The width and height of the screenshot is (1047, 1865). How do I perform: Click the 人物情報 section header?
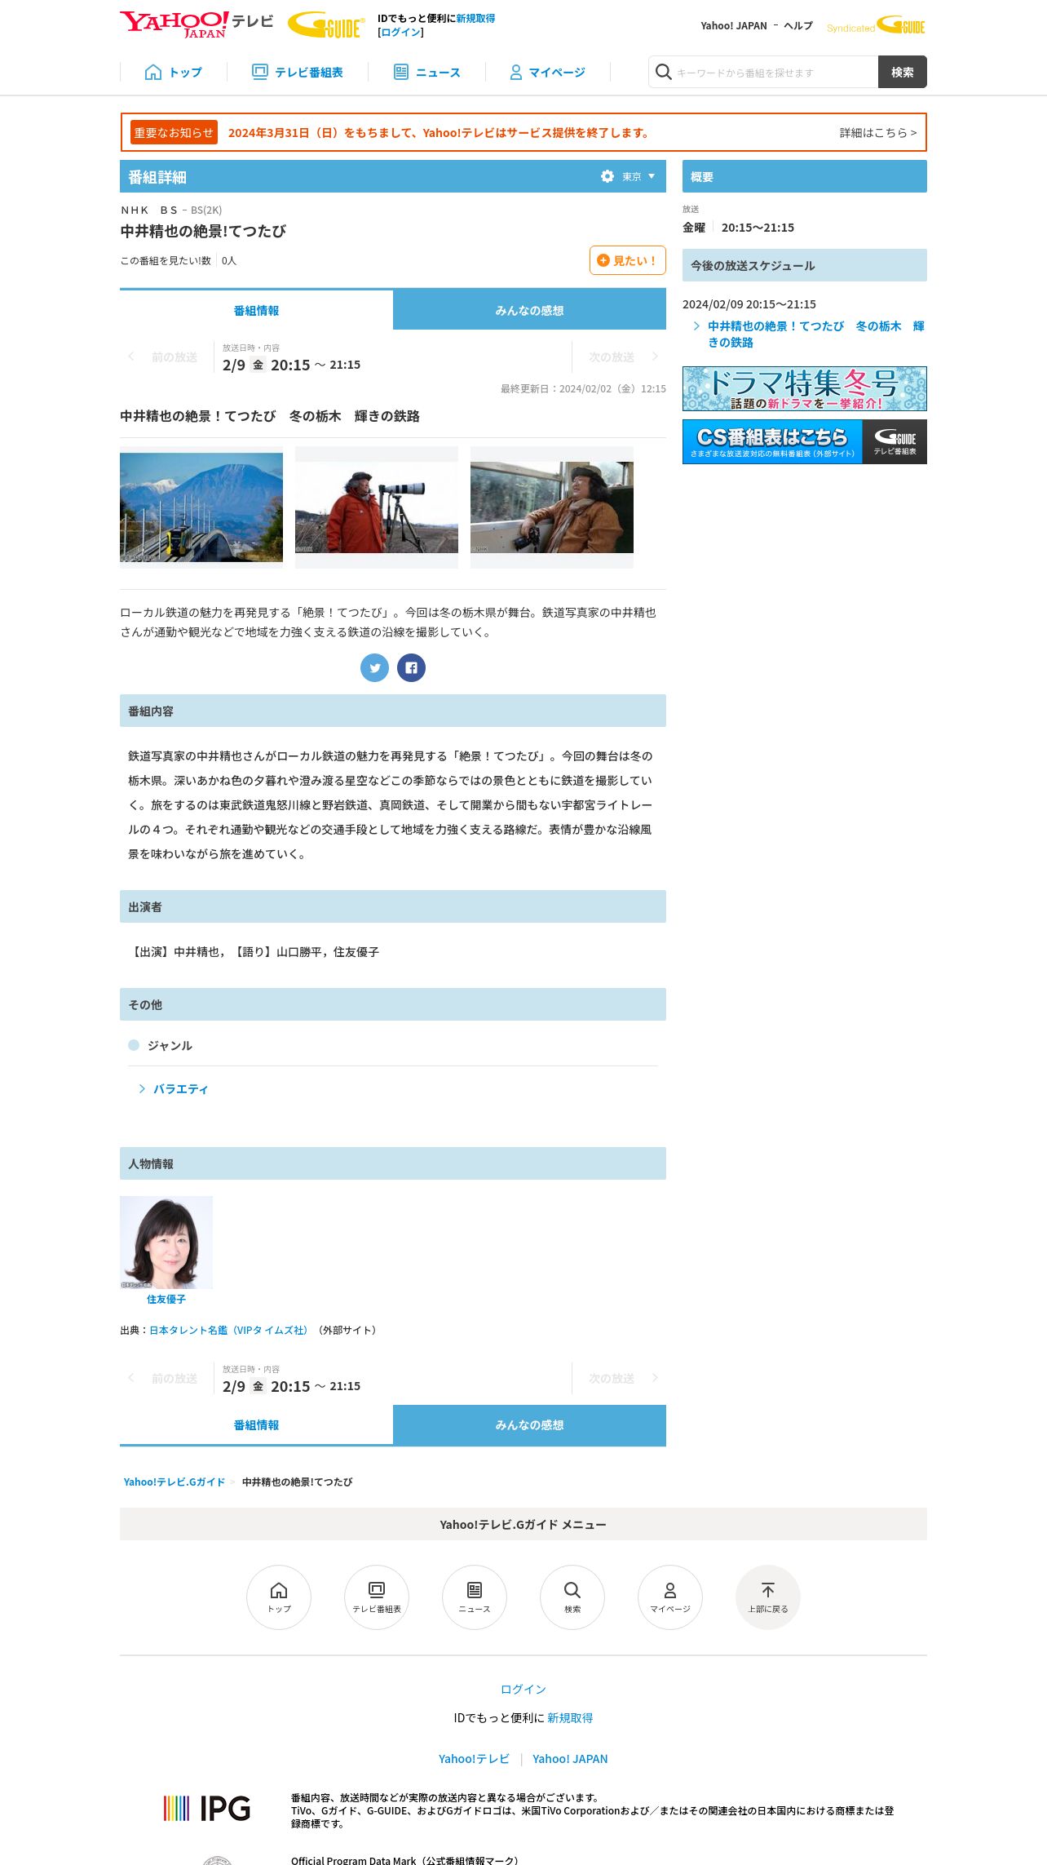click(x=393, y=1163)
